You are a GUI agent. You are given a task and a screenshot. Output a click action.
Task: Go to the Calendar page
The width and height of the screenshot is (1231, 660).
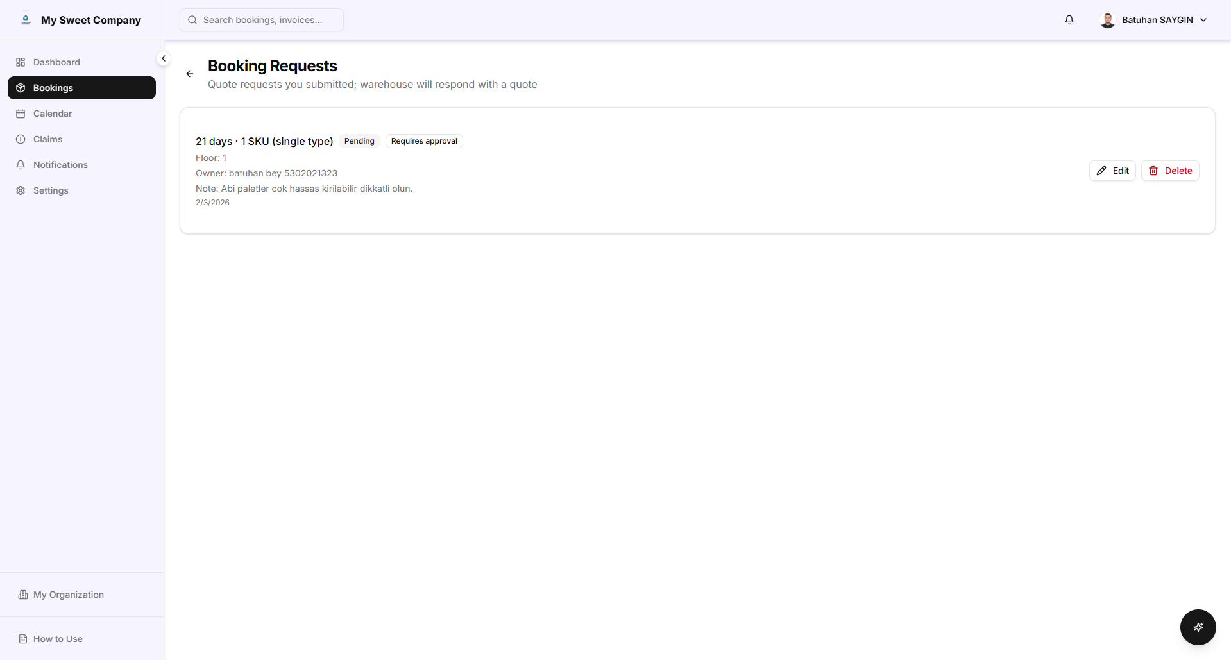click(81, 114)
